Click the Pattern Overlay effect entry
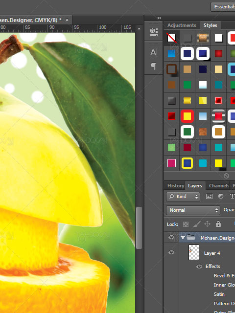 tap(224, 304)
